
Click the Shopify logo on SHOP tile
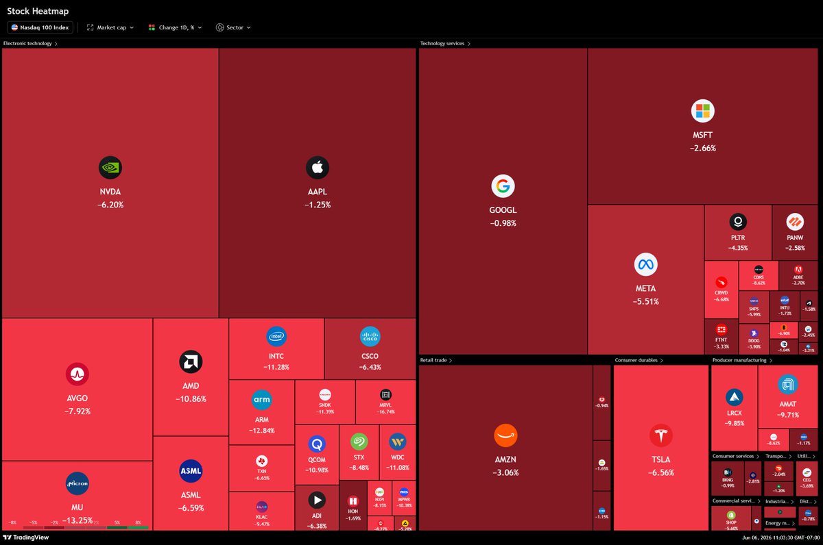point(731,515)
